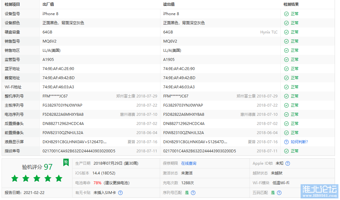340x200 pixels.
Task: Click the 读出值 column header
Action: 169,4
